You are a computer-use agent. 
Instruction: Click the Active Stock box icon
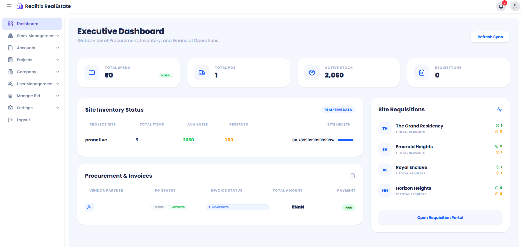click(312, 73)
